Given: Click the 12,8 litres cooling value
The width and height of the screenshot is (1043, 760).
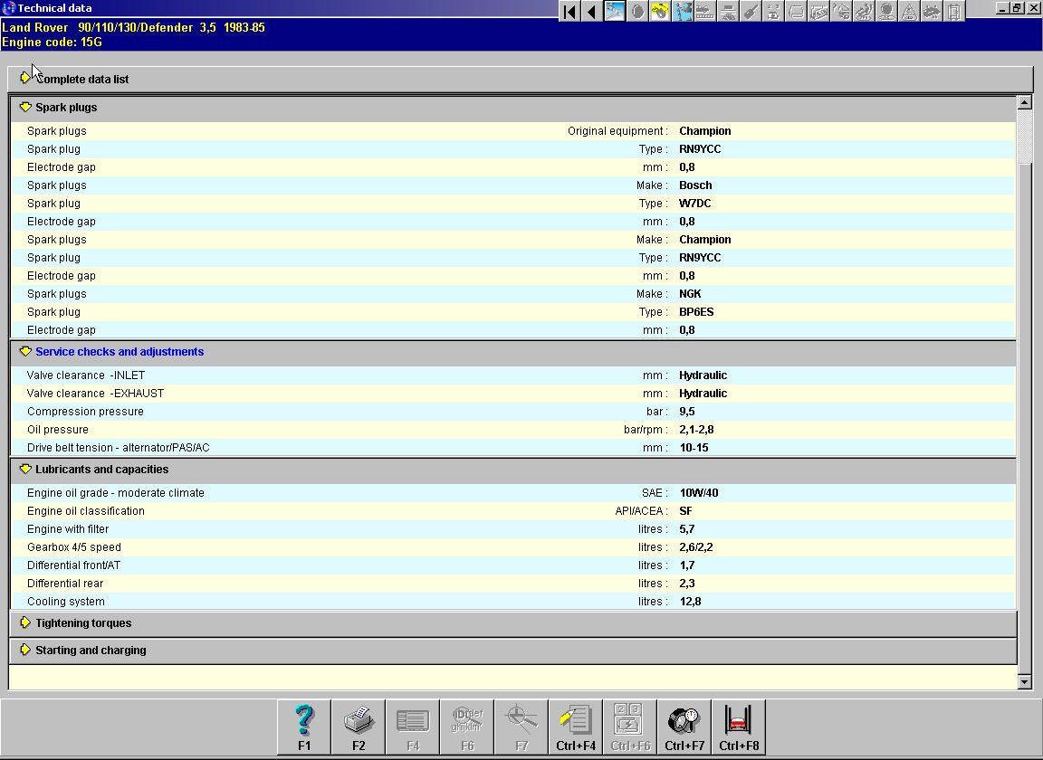Looking at the screenshot, I should (x=690, y=601).
